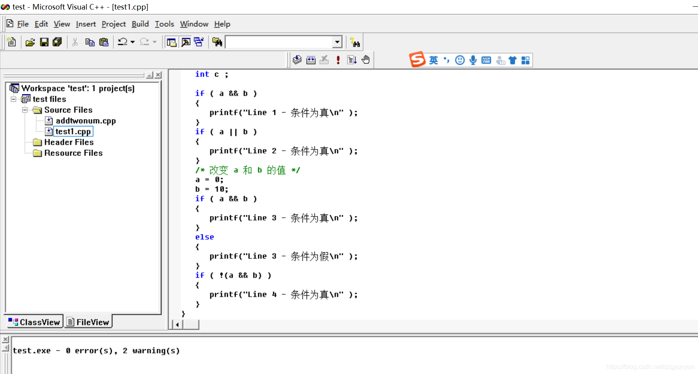Open the Build menu
This screenshot has height=374, width=698.
coord(140,24)
